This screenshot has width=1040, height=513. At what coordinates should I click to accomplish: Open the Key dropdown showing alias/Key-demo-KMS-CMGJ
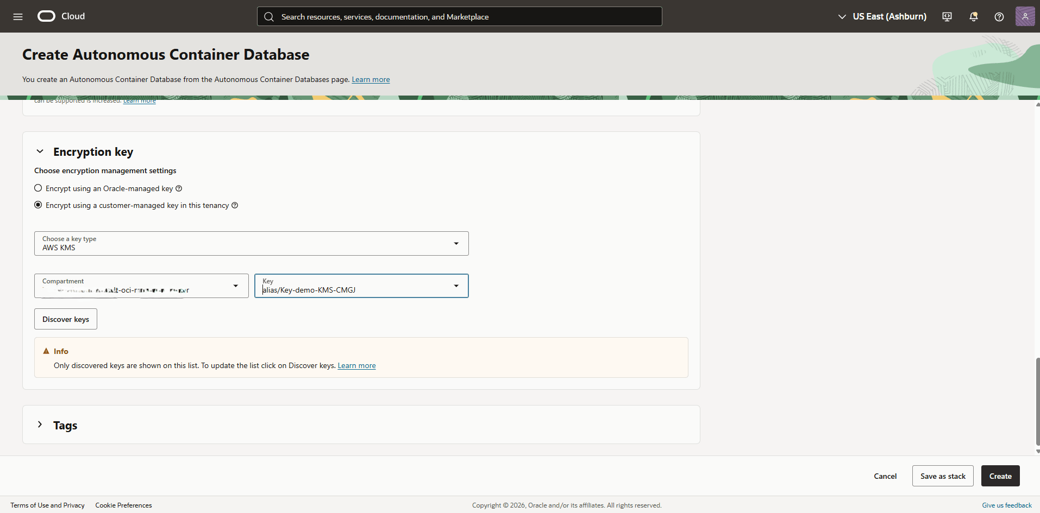coord(456,286)
